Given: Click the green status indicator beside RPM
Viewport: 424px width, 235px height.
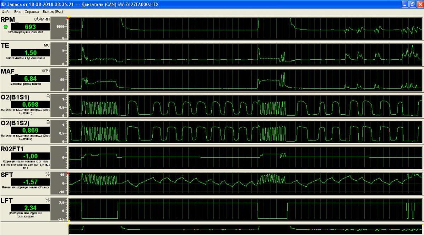Looking at the screenshot, I should pyautogui.click(x=6, y=27).
